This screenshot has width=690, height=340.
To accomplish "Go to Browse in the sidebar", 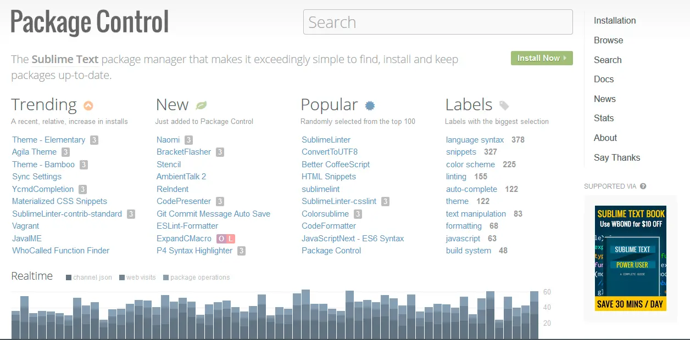I will (x=608, y=41).
